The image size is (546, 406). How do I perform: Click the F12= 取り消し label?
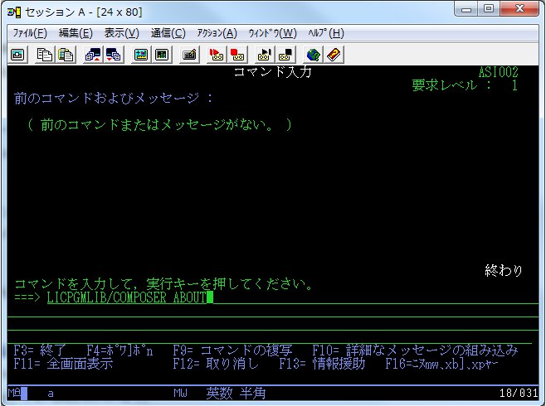point(216,364)
